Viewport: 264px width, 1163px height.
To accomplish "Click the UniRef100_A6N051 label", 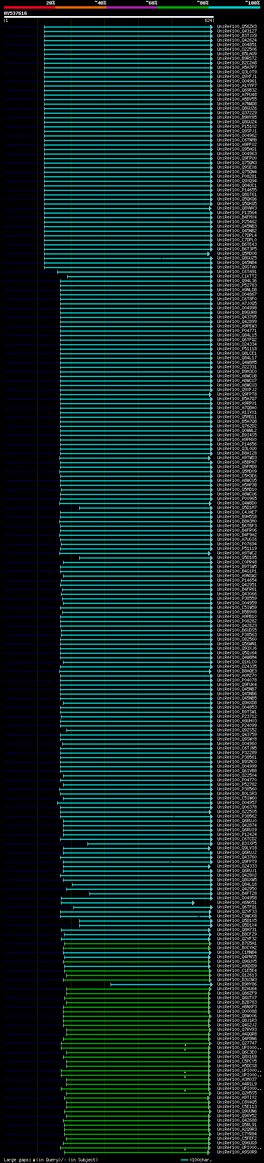I will 237,903.
